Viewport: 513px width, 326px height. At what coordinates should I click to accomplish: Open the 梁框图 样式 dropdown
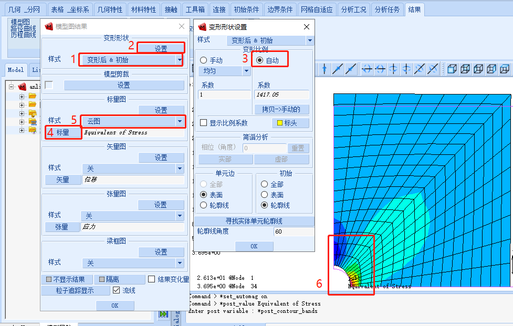click(180, 263)
